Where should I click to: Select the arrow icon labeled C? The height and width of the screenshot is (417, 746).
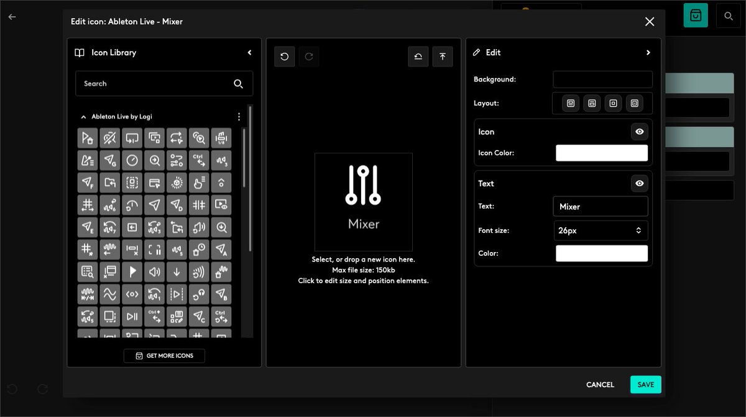199,317
